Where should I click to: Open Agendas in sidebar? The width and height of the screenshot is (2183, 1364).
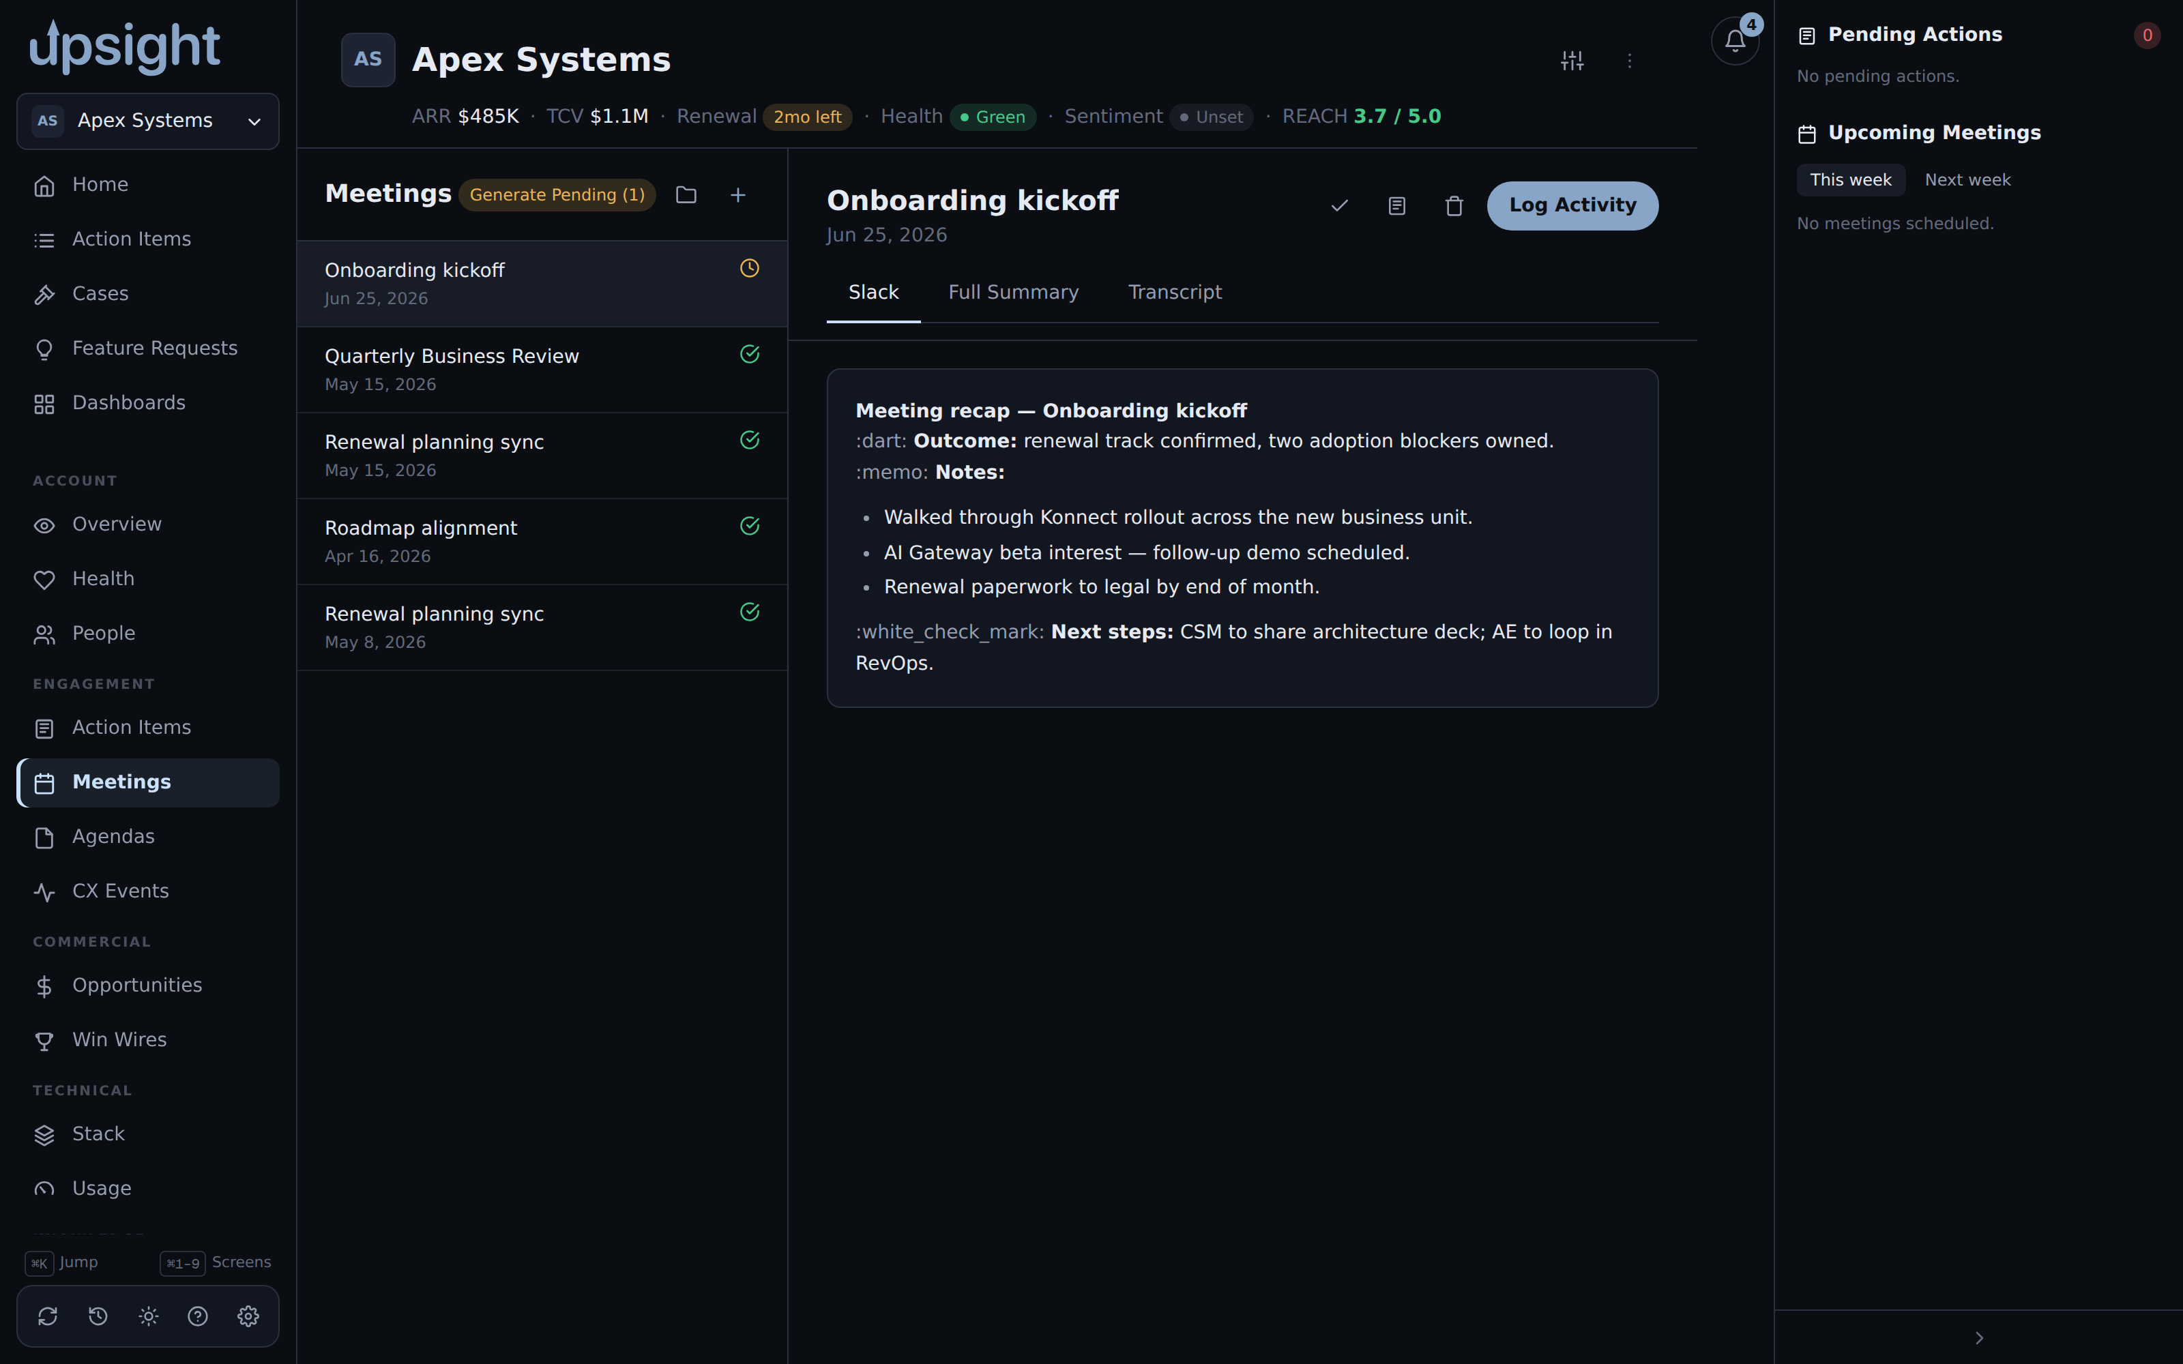[x=148, y=836]
